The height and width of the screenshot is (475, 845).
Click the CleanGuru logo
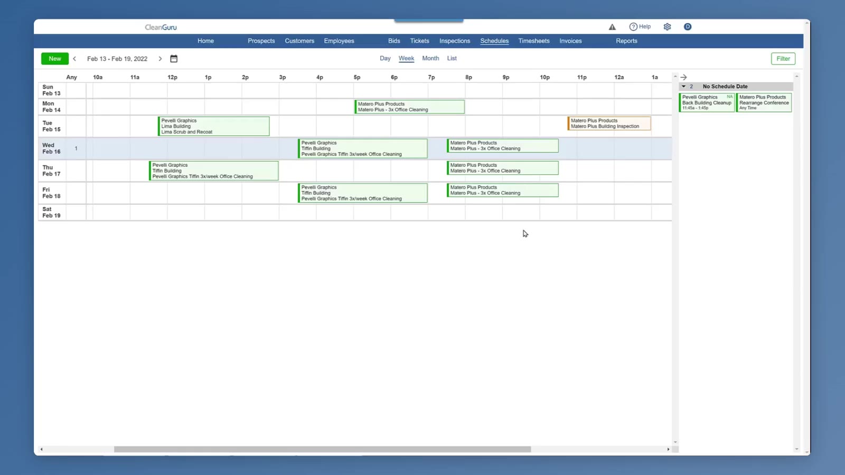(x=161, y=27)
